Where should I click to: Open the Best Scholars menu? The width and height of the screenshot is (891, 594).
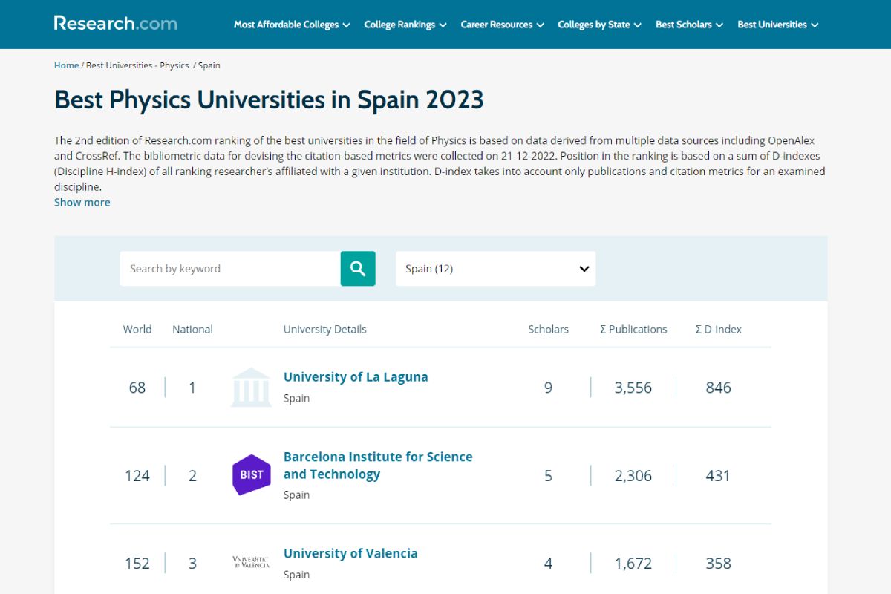click(x=689, y=25)
